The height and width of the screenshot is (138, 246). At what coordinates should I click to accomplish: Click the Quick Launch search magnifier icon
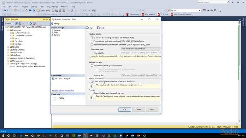coord(228,2)
